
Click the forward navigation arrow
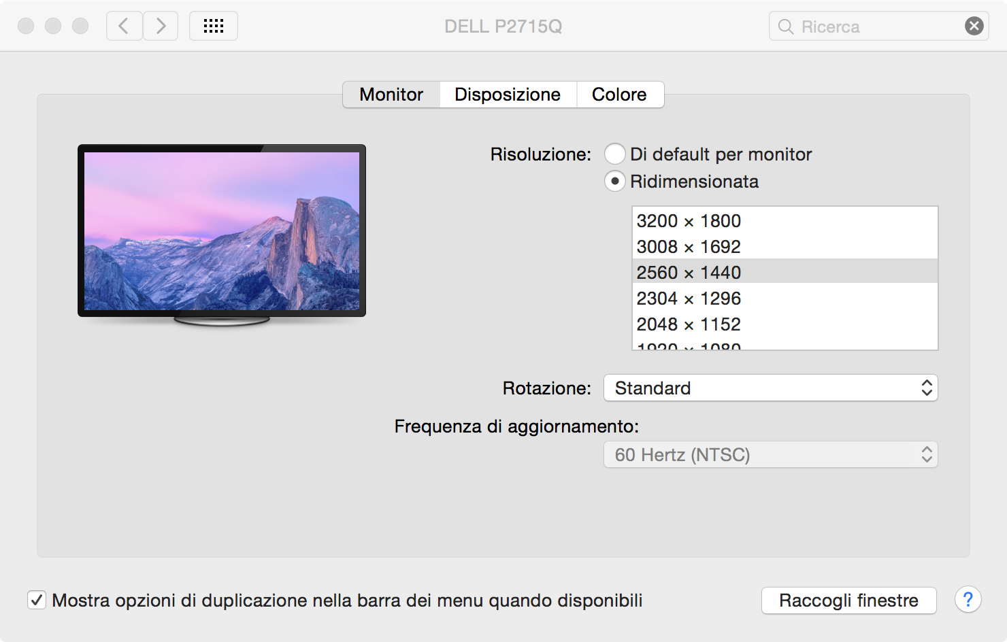pyautogui.click(x=161, y=27)
